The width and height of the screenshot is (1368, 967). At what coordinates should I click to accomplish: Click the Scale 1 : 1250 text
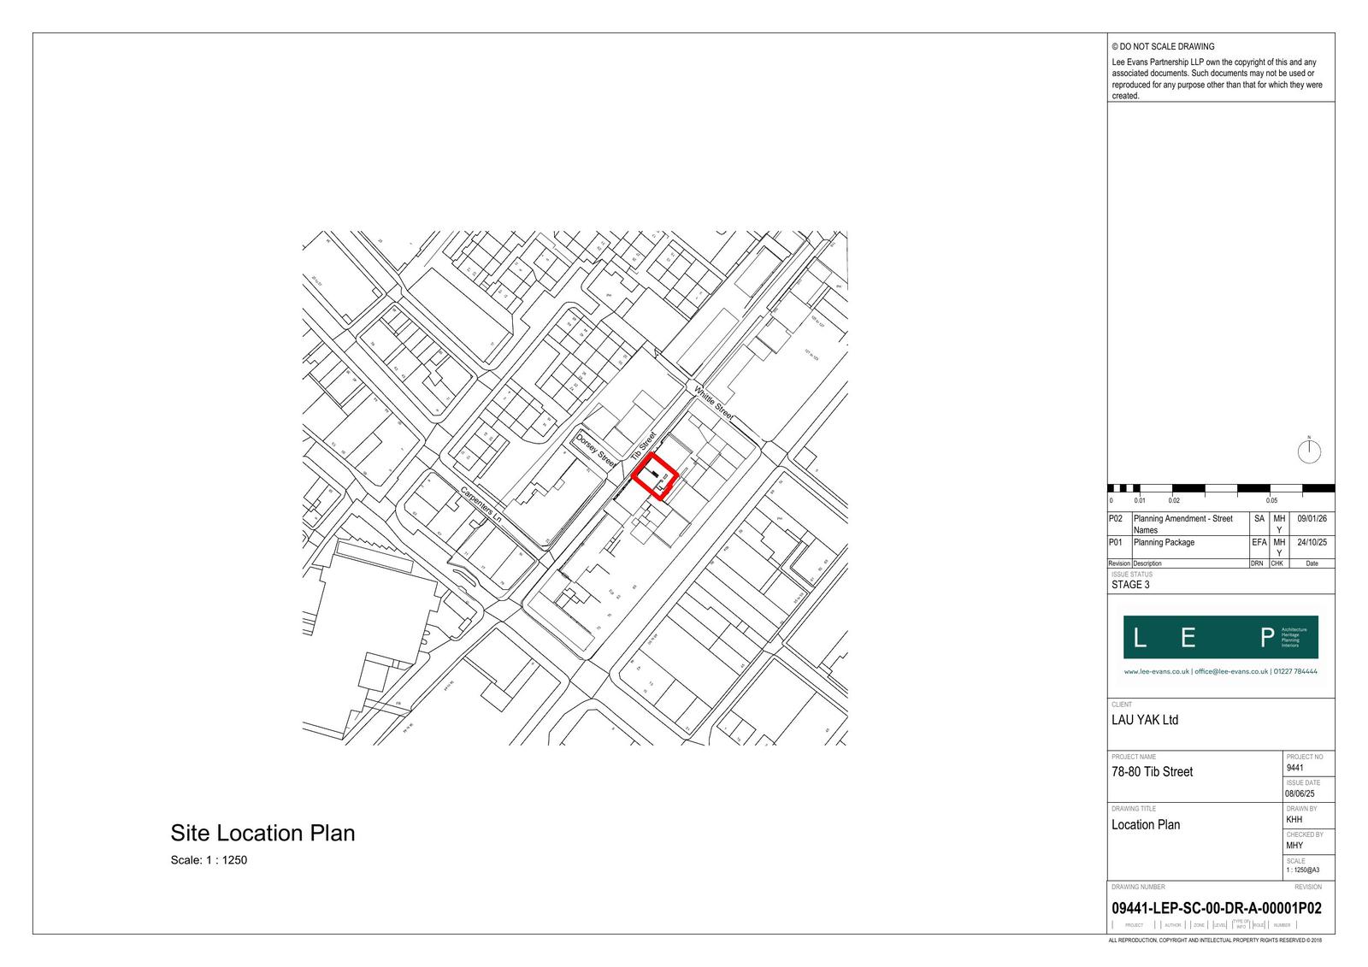tap(209, 860)
